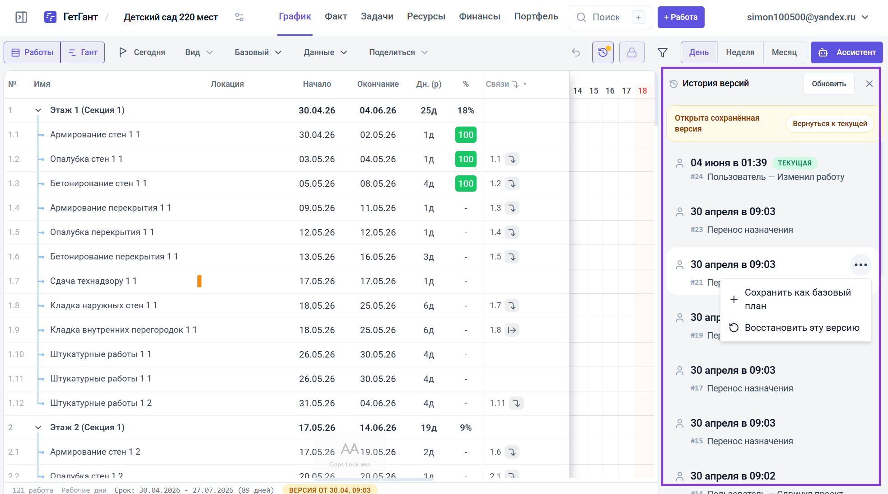Open the filter funnel icon
This screenshot has height=494, width=888.
pyautogui.click(x=663, y=52)
